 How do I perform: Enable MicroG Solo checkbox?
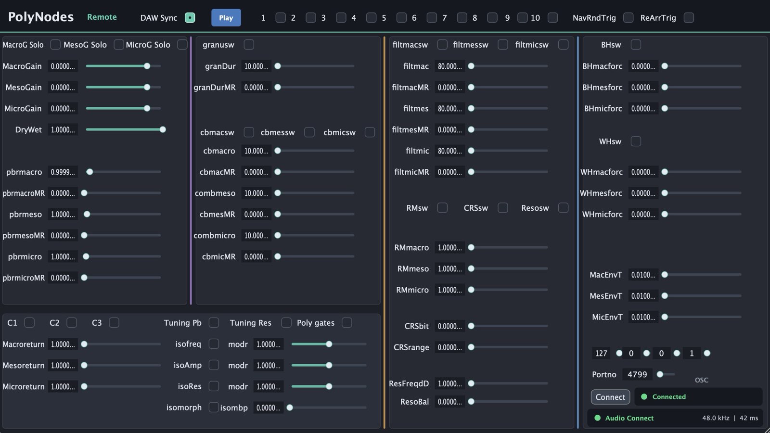(x=182, y=45)
